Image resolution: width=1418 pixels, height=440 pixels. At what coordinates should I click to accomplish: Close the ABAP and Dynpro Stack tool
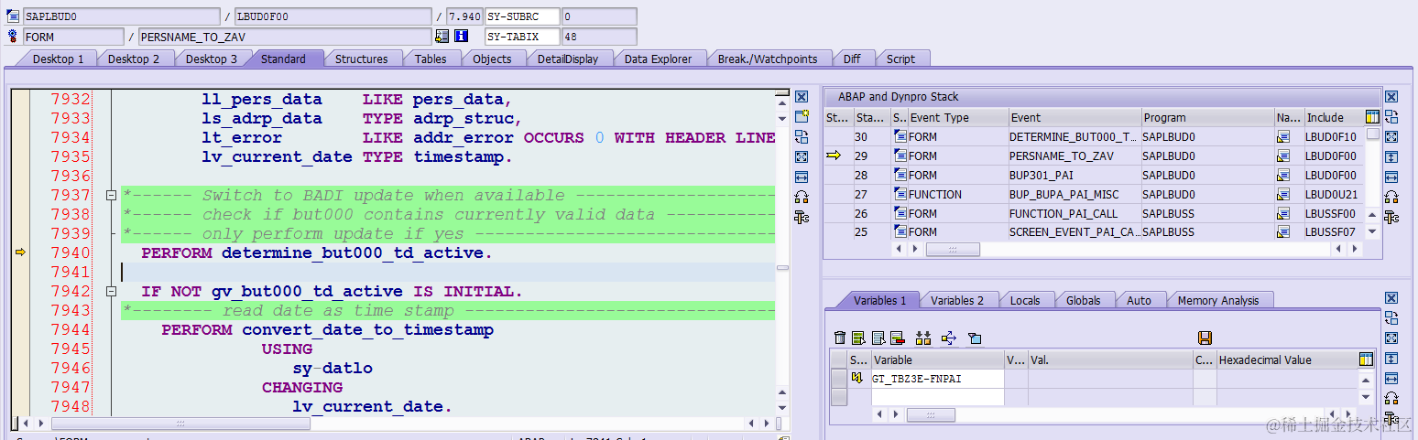pos(1391,97)
